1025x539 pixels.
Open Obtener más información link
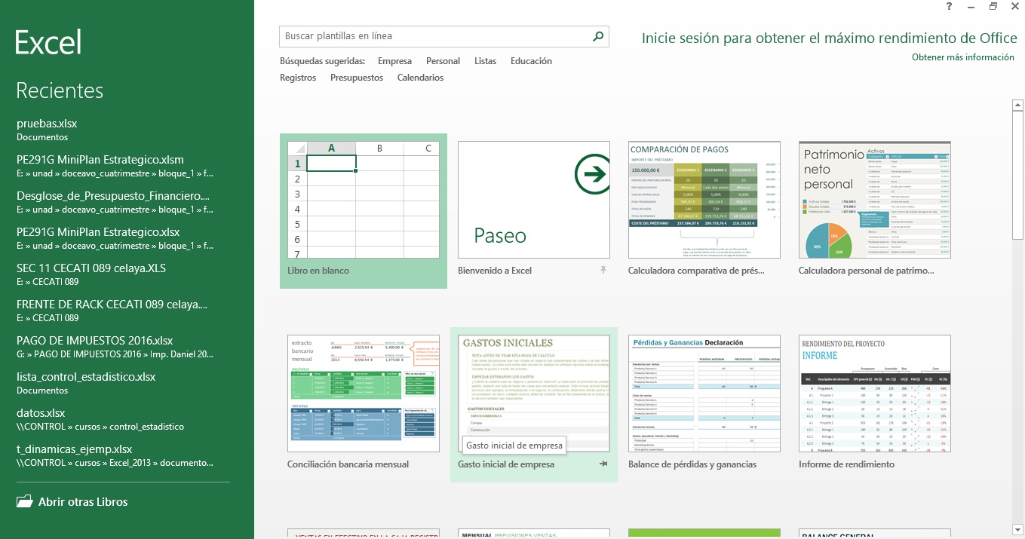coord(962,57)
